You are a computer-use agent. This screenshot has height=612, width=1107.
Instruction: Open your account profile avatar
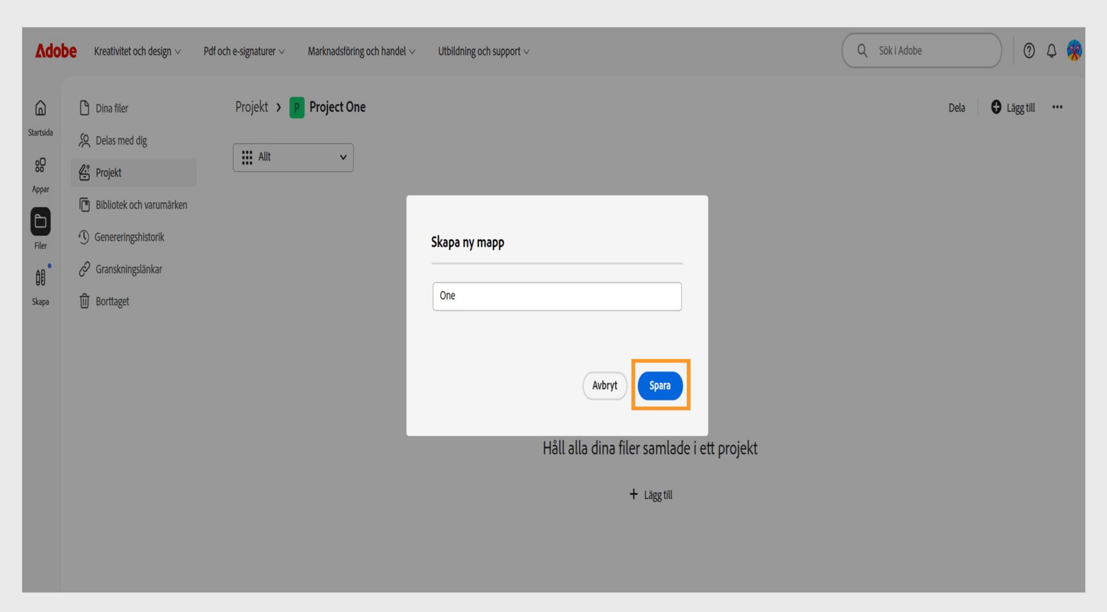pos(1074,50)
